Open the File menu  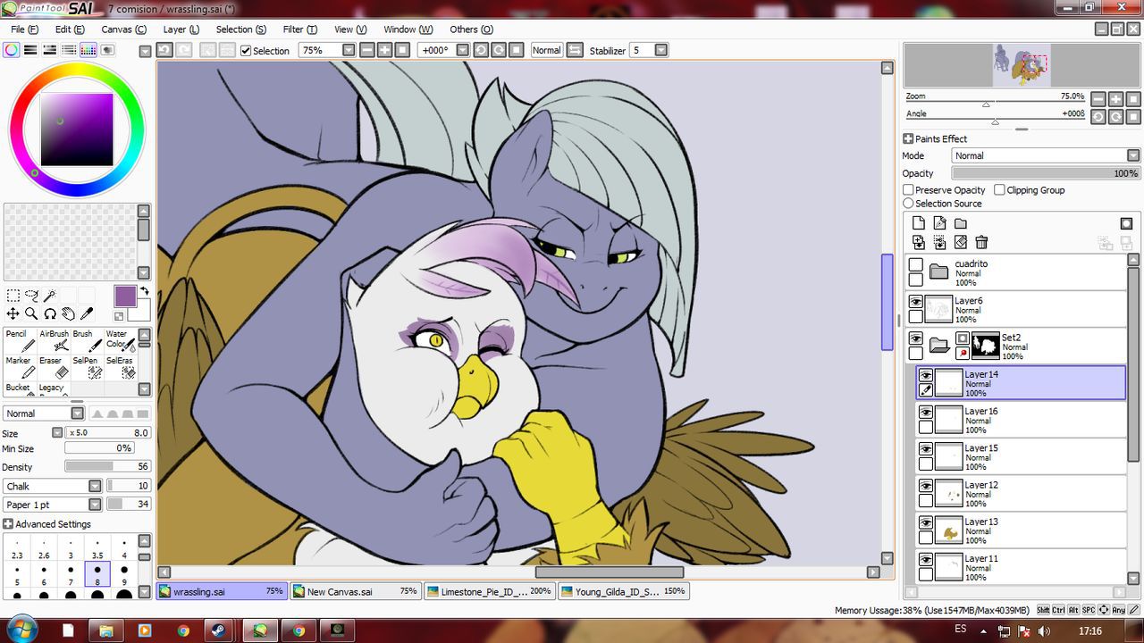coord(24,29)
